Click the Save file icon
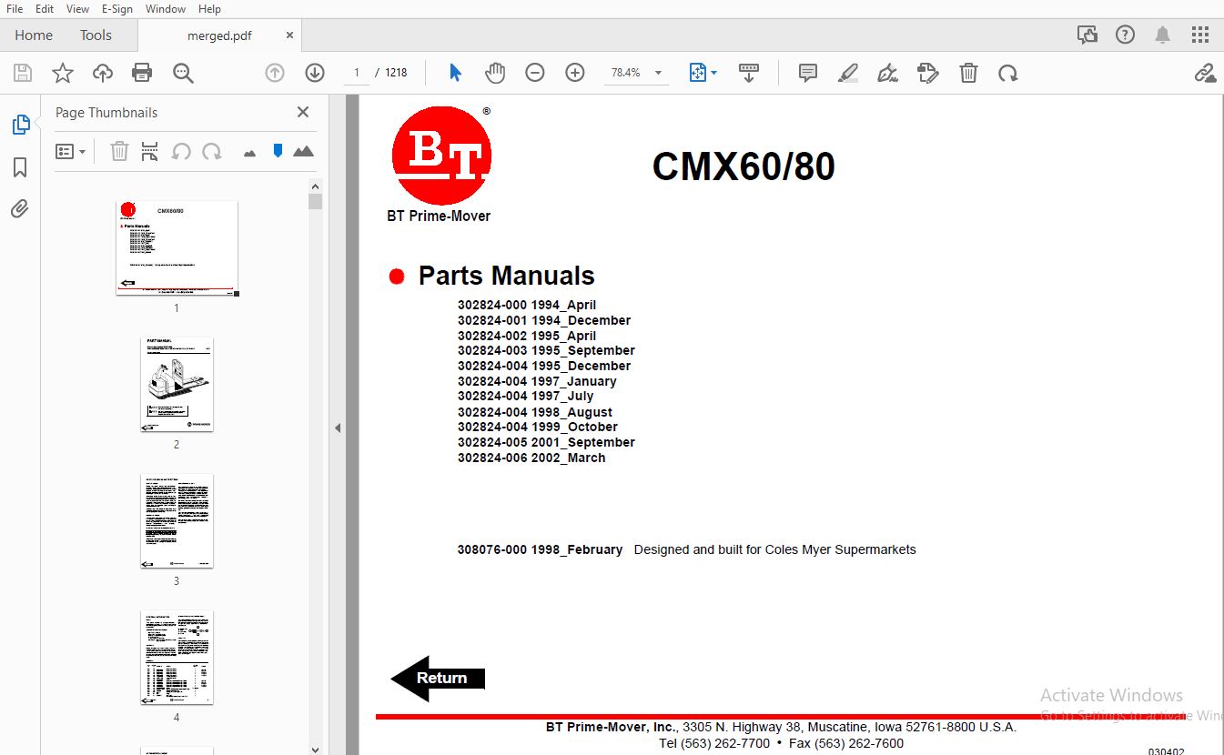Viewport: 1224px width, 755px height. point(23,73)
